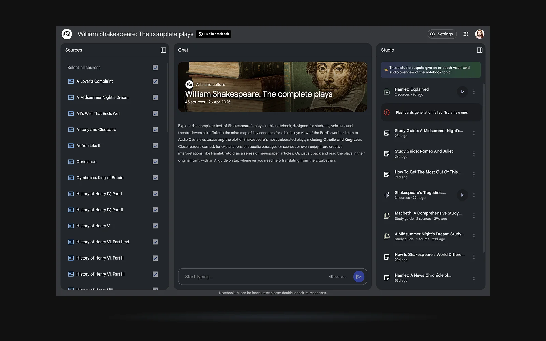Open the Google apps grid
The height and width of the screenshot is (341, 546).
coord(466,34)
